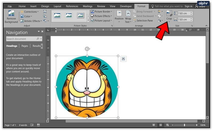Switch to the Layout tab
This screenshot has height=131, width=213.
[57, 6]
